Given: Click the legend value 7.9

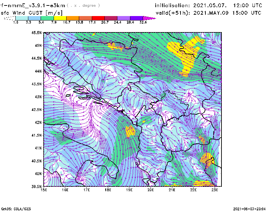Looking at the screenshot, I should click(54, 22).
